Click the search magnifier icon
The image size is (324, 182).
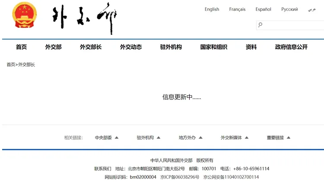tap(260, 25)
